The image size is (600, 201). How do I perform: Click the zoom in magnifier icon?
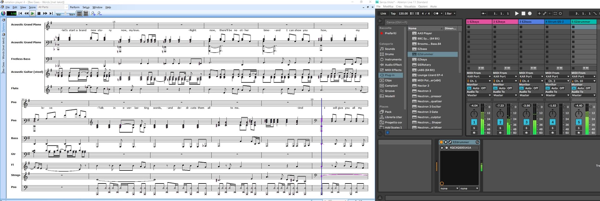[x=93, y=13]
